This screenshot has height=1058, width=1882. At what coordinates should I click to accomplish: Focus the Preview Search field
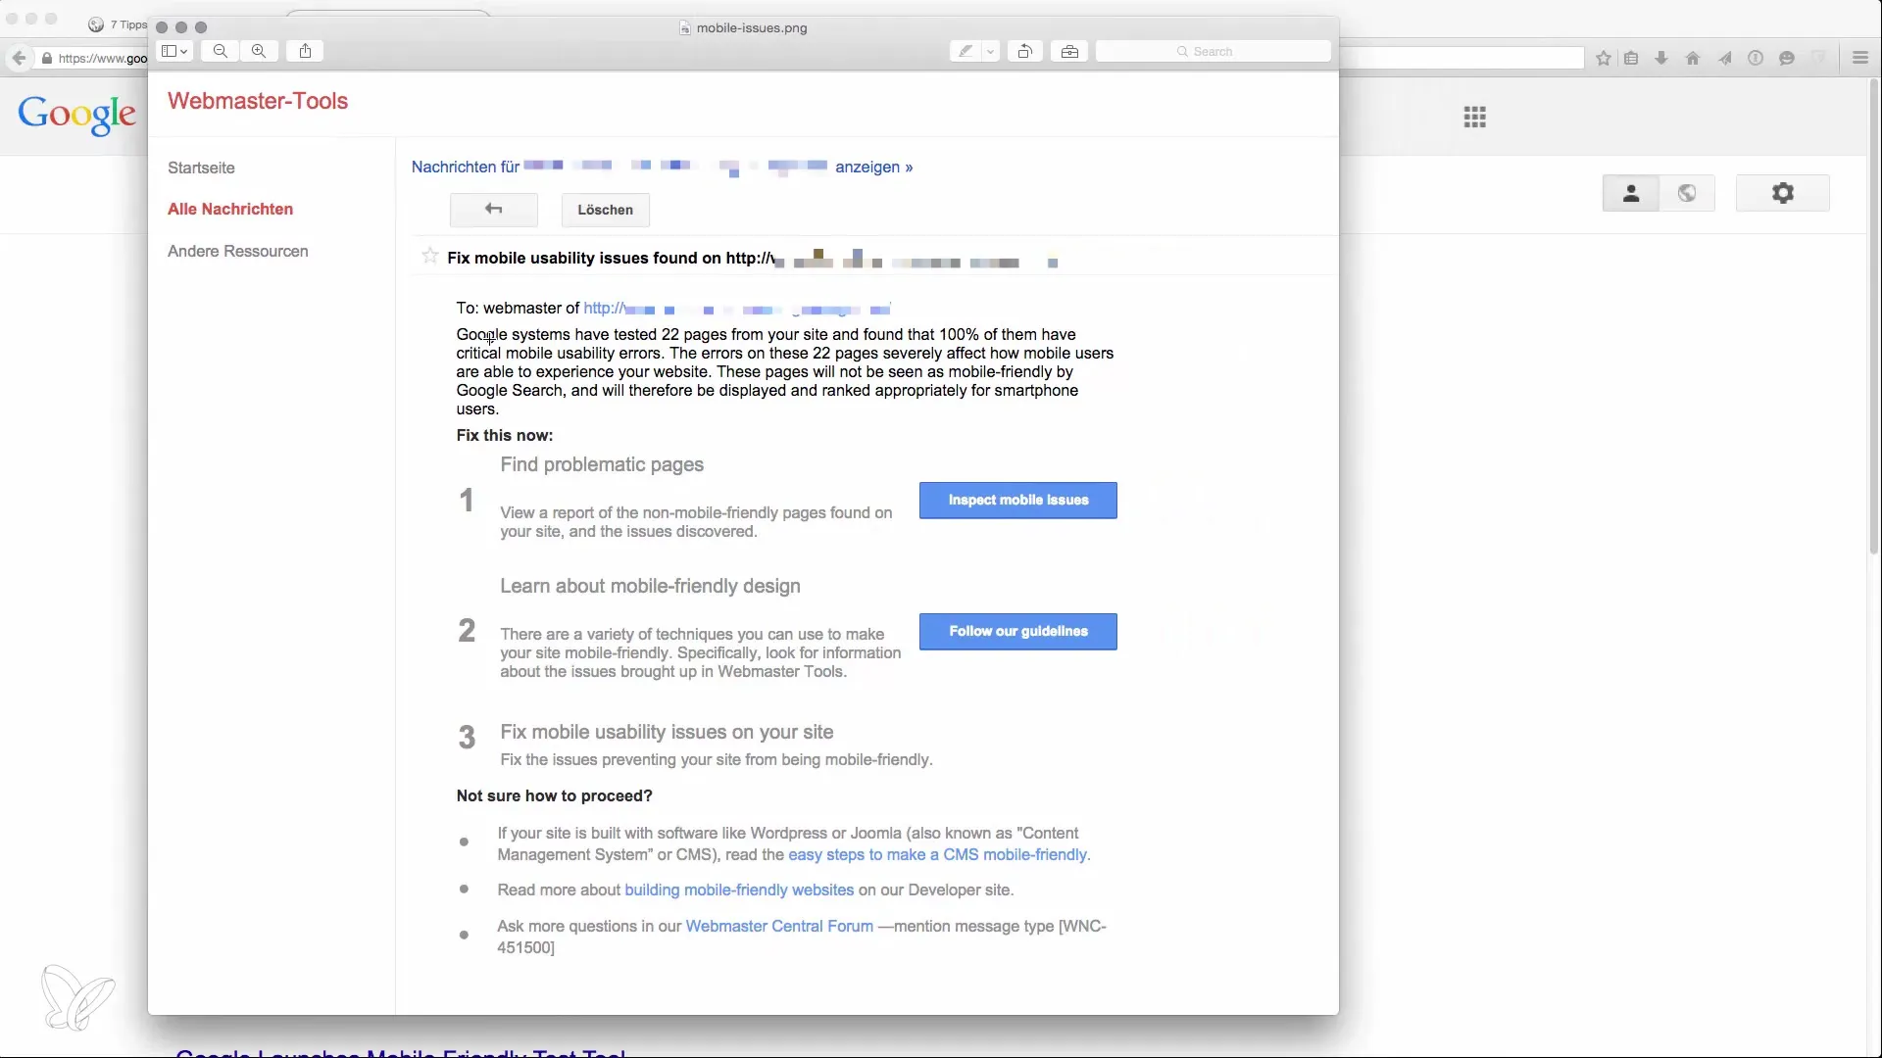pyautogui.click(x=1213, y=51)
